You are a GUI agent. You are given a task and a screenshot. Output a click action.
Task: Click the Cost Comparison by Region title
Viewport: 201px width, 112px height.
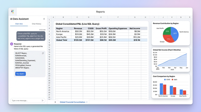(x=164, y=76)
